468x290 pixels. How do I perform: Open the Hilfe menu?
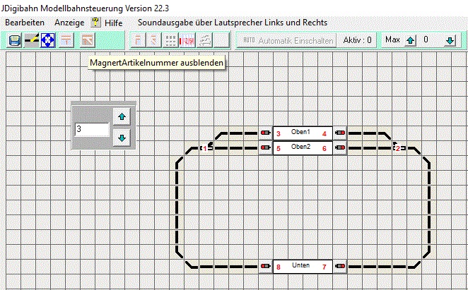coord(113,23)
